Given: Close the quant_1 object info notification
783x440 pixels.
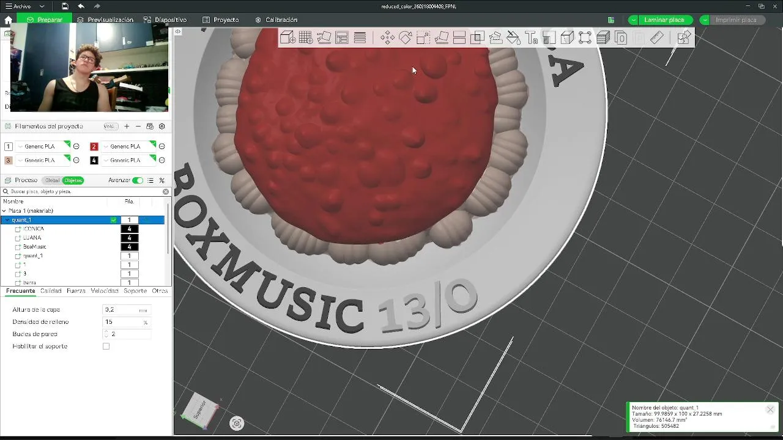Looking at the screenshot, I should coord(770,409).
